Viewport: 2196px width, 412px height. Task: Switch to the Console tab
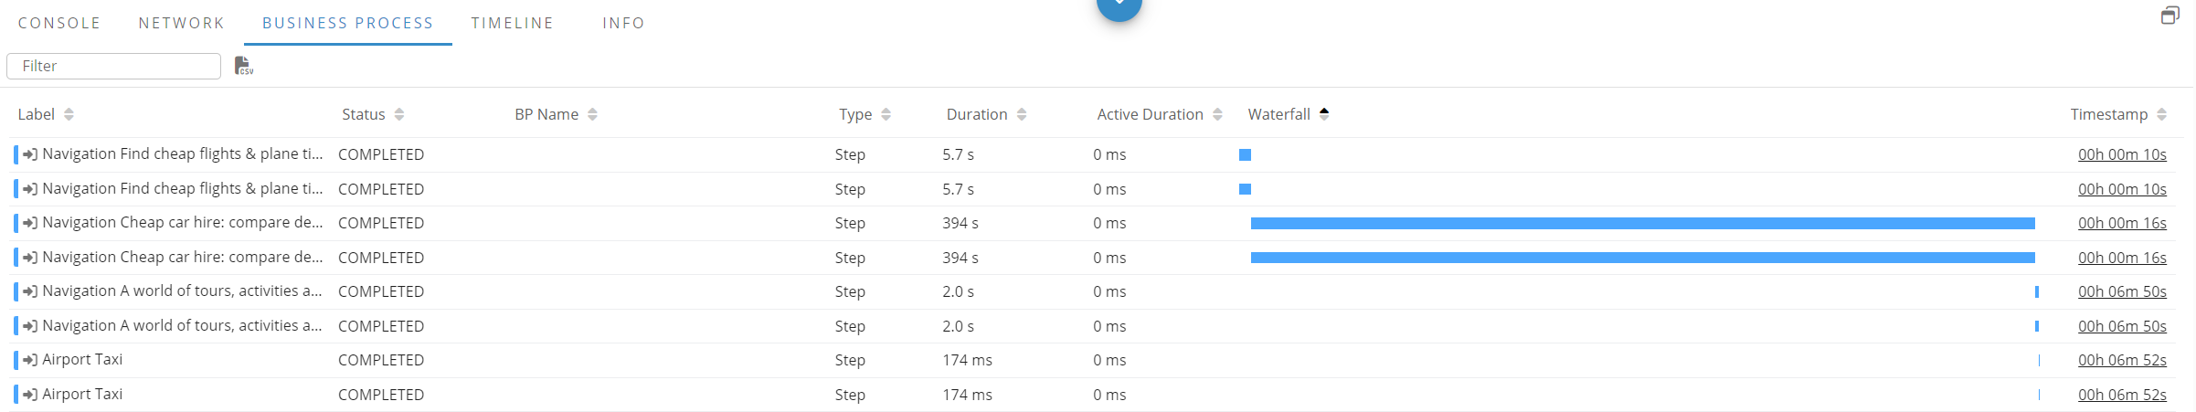[59, 23]
